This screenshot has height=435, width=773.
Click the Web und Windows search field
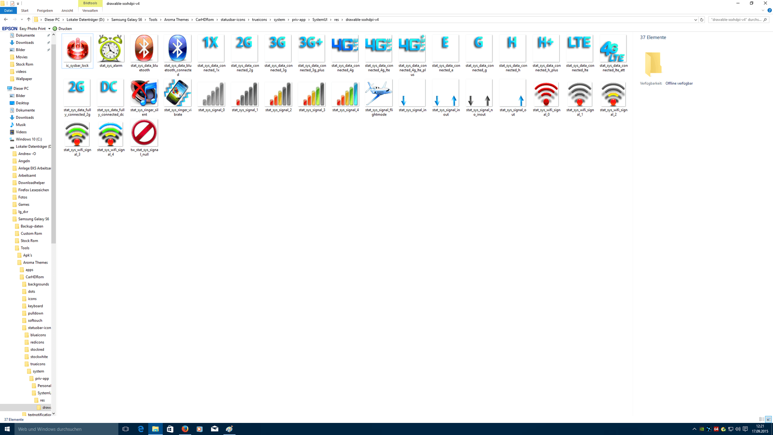[66, 429]
